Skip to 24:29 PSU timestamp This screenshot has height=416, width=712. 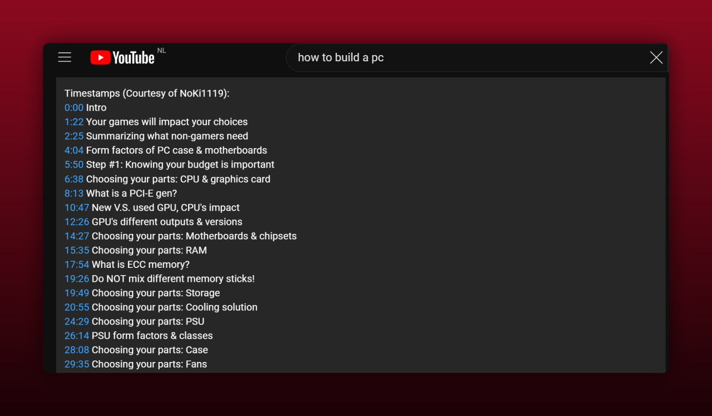pyautogui.click(x=77, y=321)
